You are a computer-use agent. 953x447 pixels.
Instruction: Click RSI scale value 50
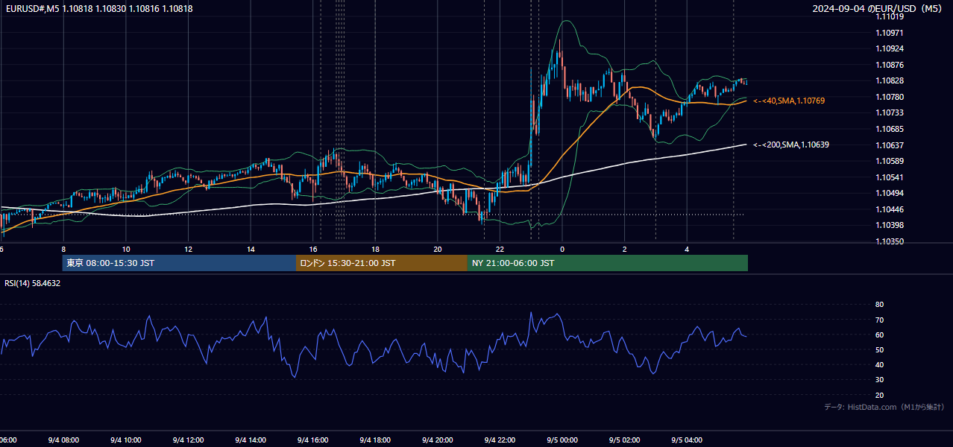pyautogui.click(x=879, y=349)
